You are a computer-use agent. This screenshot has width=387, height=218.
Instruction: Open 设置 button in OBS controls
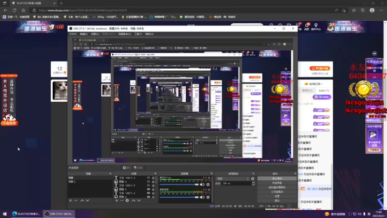(277, 196)
